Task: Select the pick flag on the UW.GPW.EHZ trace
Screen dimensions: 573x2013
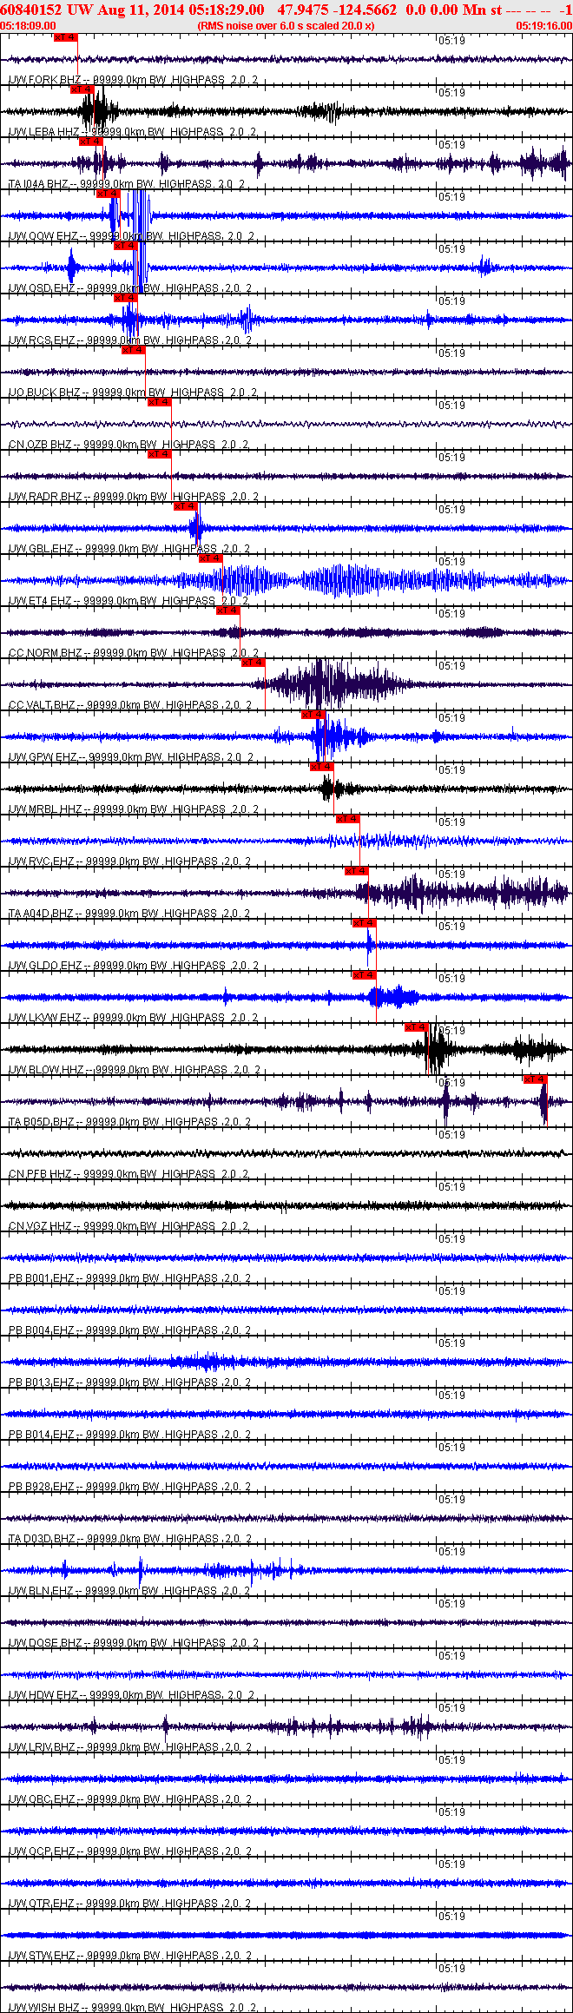Action: (x=313, y=715)
